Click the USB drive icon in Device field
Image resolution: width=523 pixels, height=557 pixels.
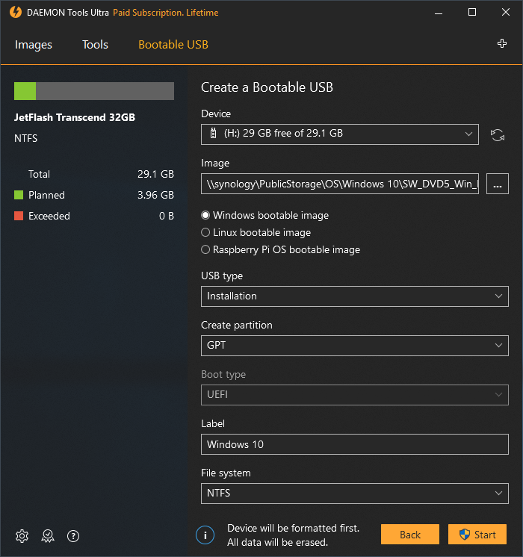pos(213,133)
